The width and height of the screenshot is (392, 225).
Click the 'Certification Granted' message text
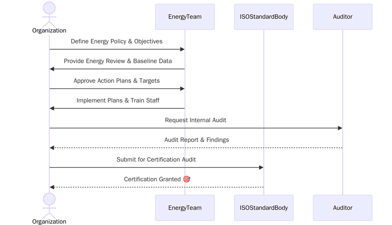tap(152, 179)
